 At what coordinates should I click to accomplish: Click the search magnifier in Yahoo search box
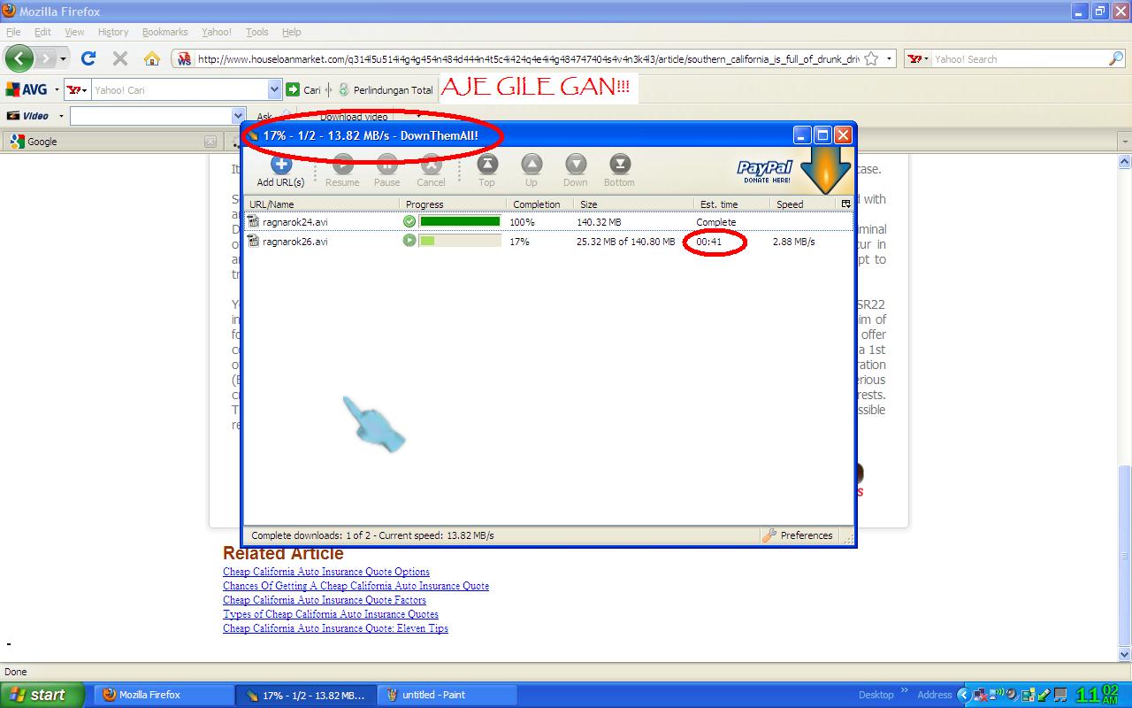(1116, 58)
